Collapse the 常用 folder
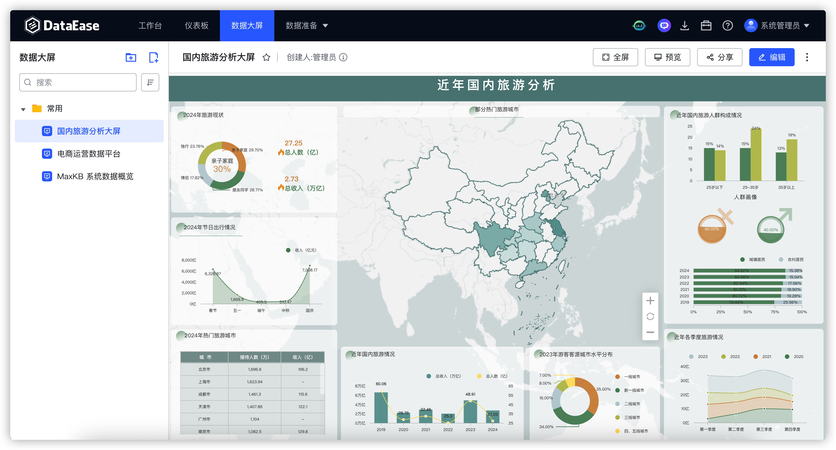This screenshot has height=450, width=836. point(23,109)
